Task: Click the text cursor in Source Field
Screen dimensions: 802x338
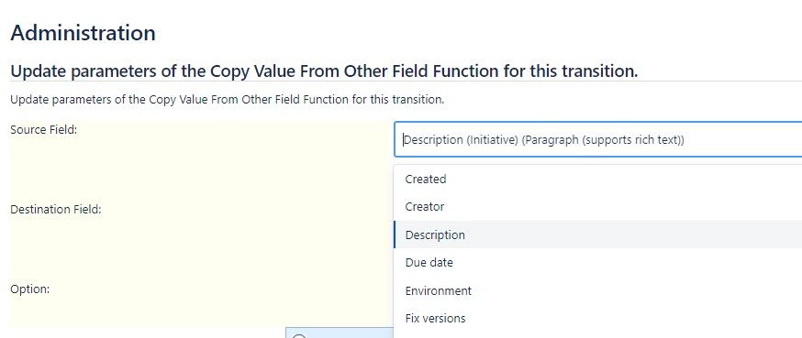Action: click(x=403, y=140)
